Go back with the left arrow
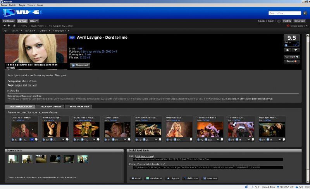The image size is (310, 189). (x=4, y=26)
